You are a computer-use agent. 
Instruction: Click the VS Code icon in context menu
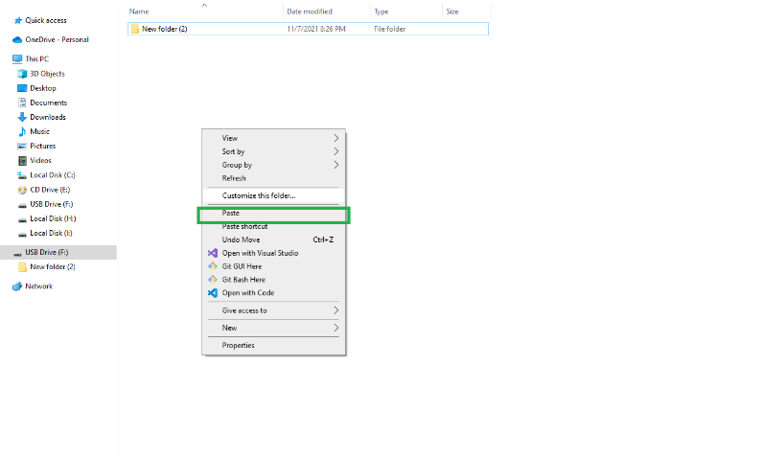pyautogui.click(x=213, y=292)
